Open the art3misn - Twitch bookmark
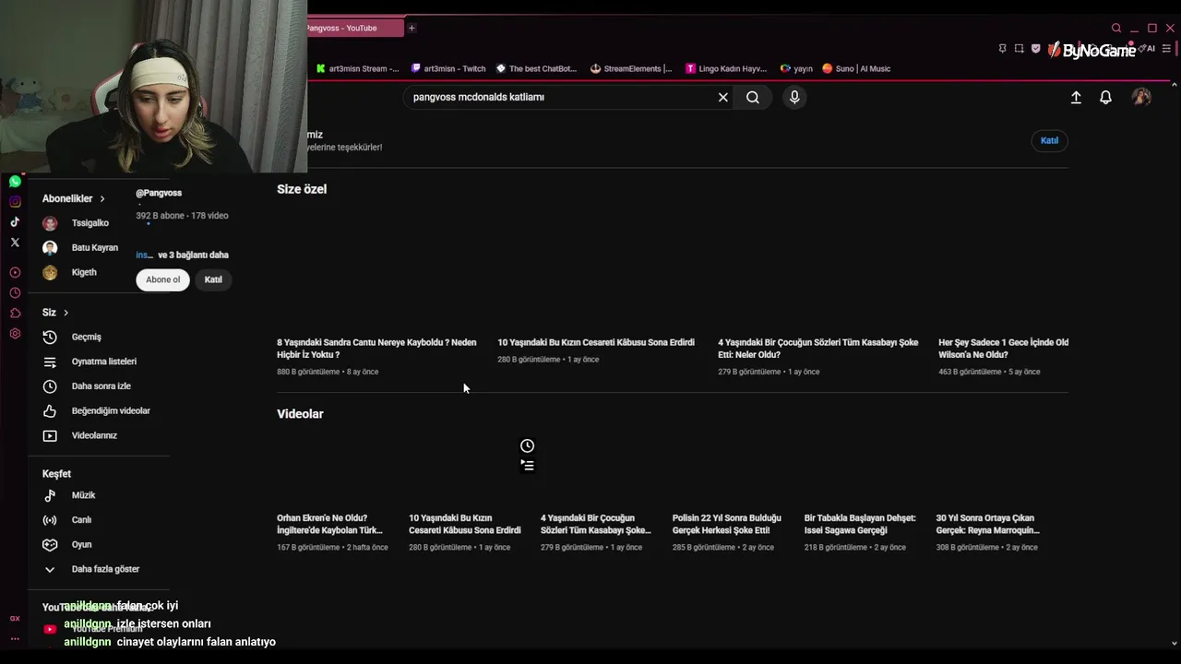Viewport: 1181px width, 664px height. click(x=448, y=68)
